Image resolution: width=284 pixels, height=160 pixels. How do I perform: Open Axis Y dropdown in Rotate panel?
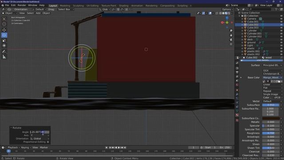39,135
